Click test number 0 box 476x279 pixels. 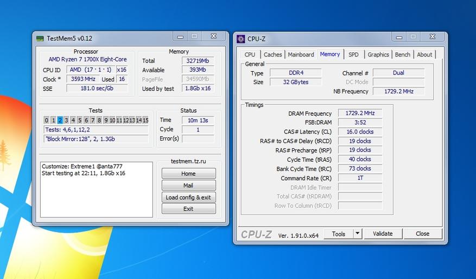point(47,120)
